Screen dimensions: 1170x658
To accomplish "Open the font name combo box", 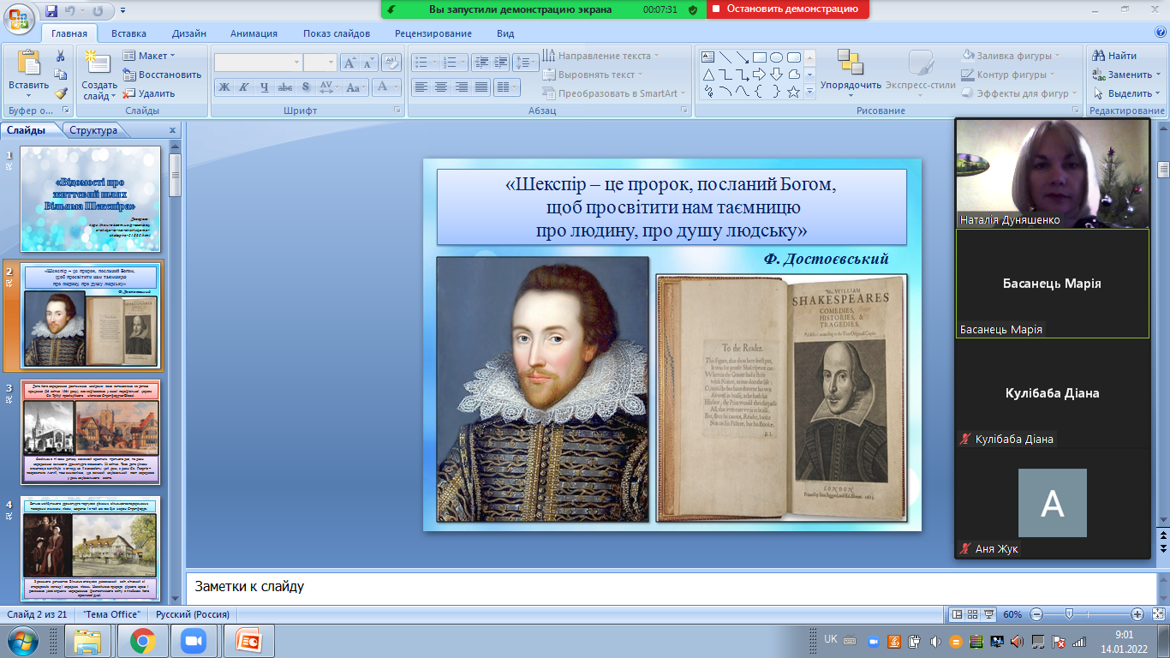I will pyautogui.click(x=258, y=63).
